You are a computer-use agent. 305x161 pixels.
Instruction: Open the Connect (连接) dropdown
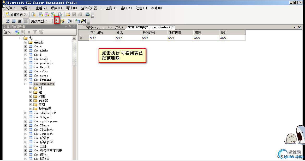(x=9, y=32)
